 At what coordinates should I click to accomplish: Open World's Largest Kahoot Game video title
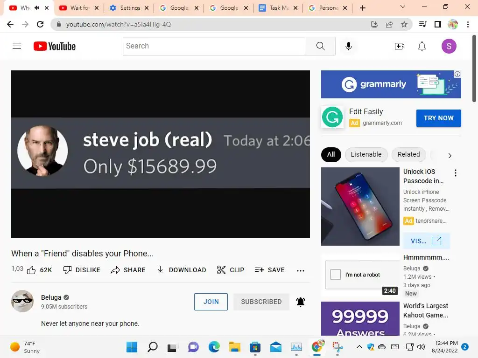point(426,310)
